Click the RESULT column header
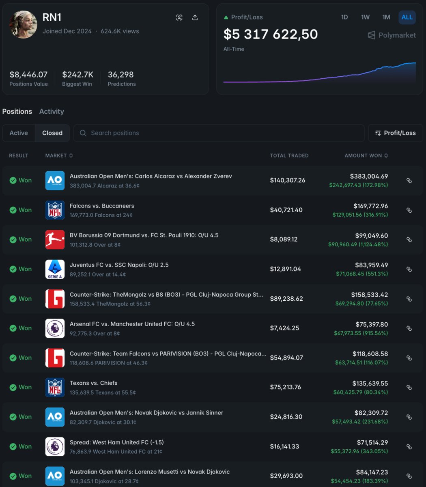 point(19,155)
